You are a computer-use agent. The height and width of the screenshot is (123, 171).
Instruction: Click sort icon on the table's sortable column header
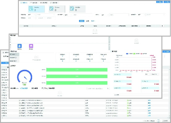click(x=139, y=26)
